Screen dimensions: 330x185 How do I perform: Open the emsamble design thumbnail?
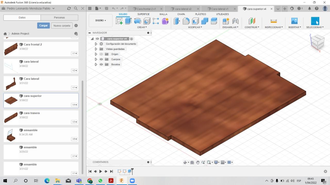coord(11,135)
